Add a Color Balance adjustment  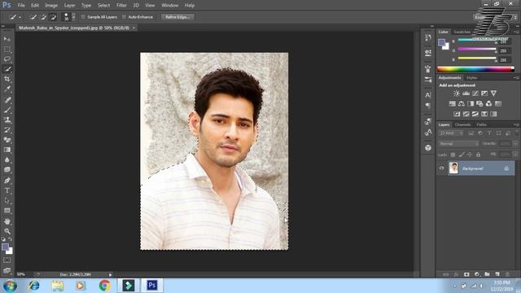(462, 103)
